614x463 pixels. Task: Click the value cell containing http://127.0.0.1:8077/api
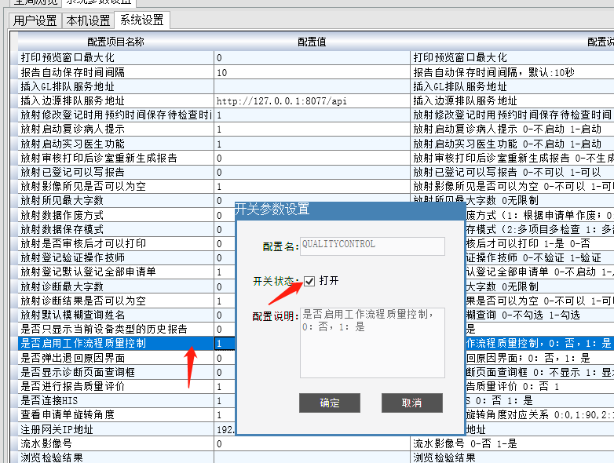tap(312, 101)
